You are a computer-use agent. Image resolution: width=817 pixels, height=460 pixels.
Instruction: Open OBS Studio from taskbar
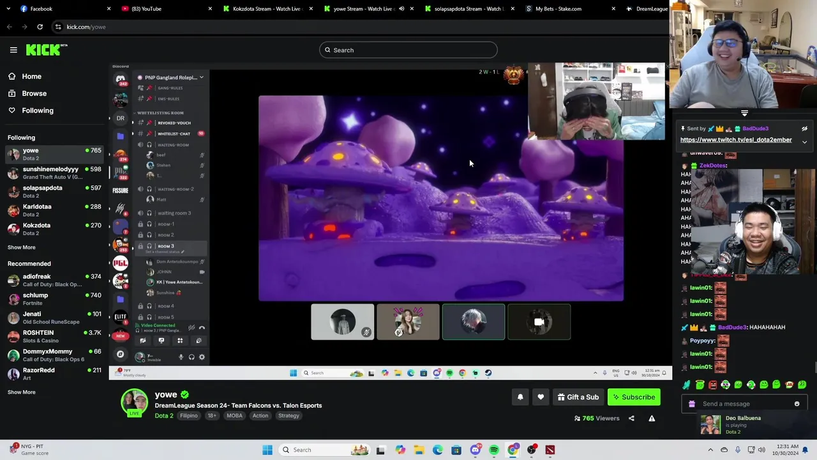532,450
